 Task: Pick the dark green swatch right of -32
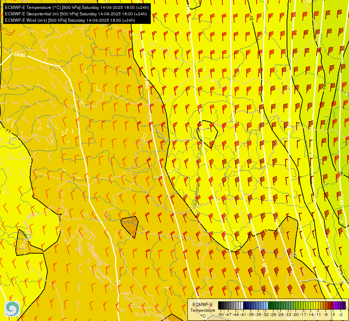tap(270, 305)
